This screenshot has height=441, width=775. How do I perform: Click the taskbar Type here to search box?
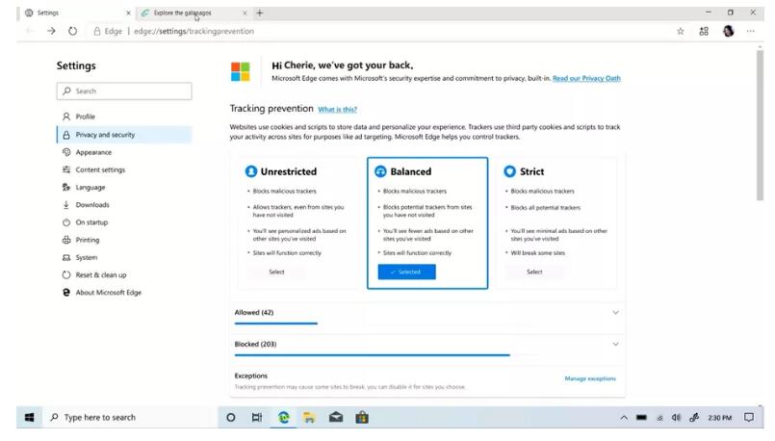130,418
